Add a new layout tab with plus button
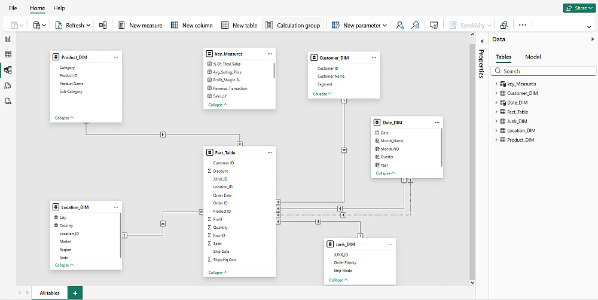Viewport: 598px width, 300px height. (75, 293)
